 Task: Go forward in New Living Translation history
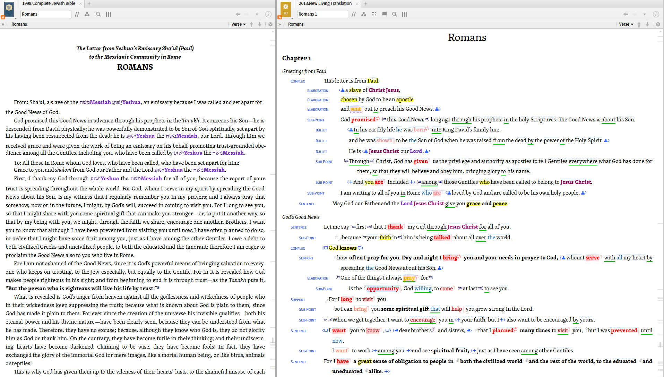coord(635,14)
